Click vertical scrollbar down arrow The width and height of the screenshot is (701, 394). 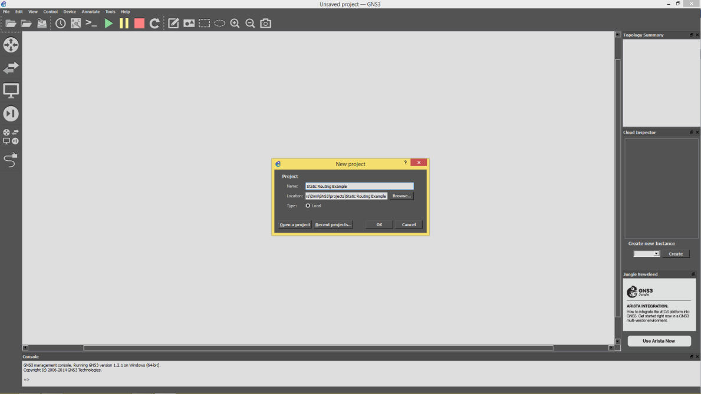point(618,341)
